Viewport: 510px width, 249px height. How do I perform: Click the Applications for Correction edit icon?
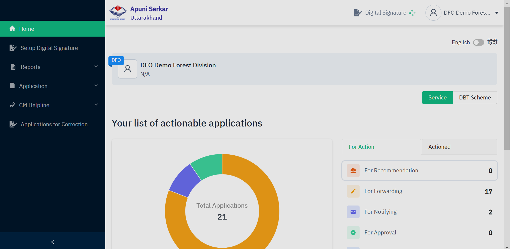click(x=13, y=124)
